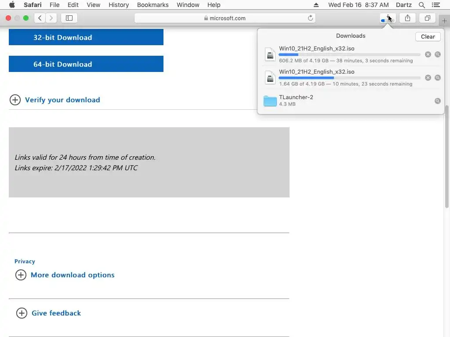Screen dimensions: 450x337
Task: Click the Dartz user name in menu bar
Action: [x=403, y=5]
